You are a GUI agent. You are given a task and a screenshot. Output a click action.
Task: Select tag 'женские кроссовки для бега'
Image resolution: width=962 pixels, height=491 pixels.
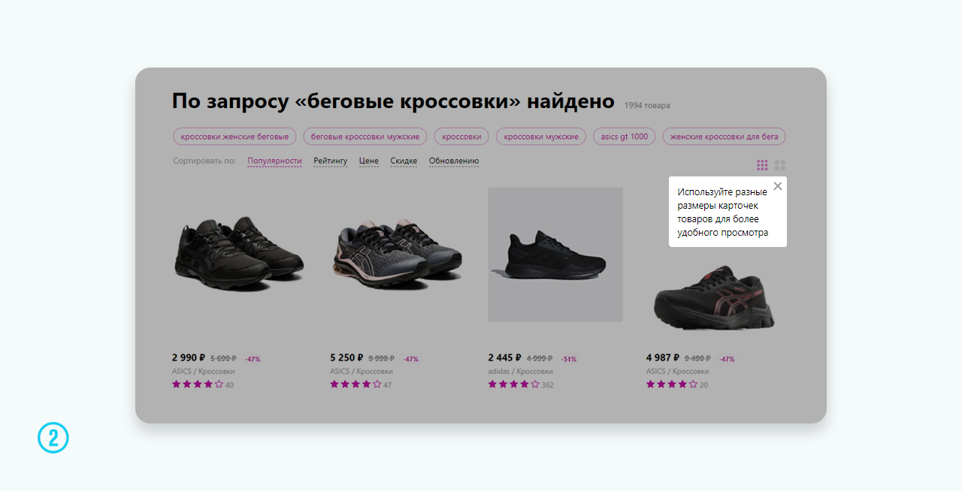(x=724, y=137)
